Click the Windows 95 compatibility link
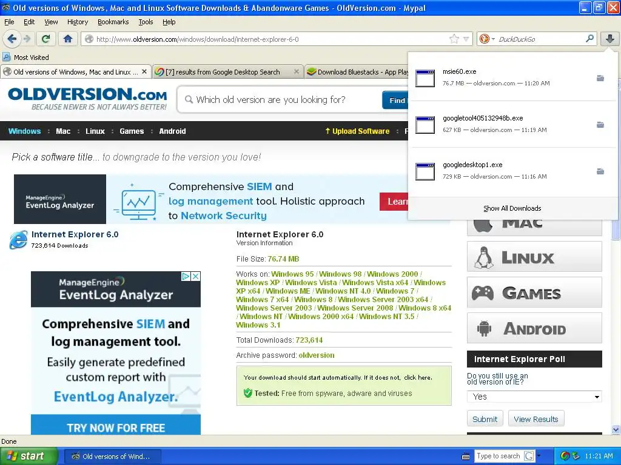 292,274
